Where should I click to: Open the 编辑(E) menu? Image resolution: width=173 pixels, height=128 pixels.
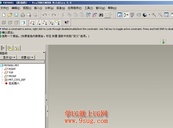tap(16, 8)
